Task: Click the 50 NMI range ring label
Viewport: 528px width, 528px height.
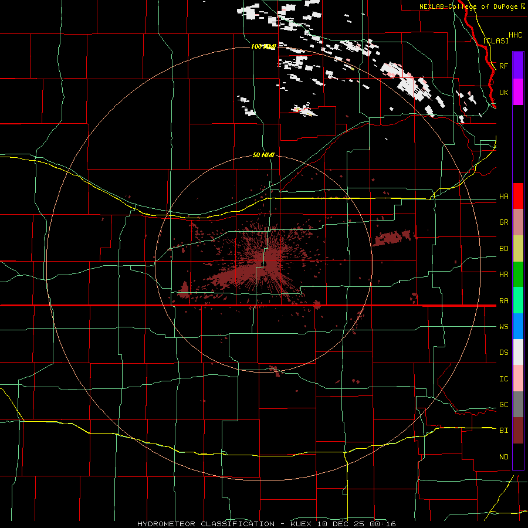Action: click(263, 155)
